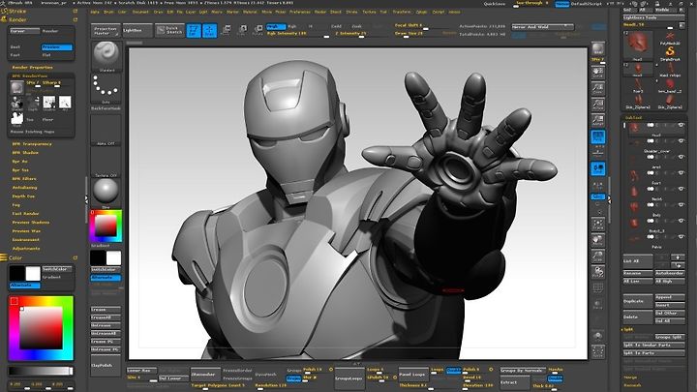
Task: Open the Material menu
Action: [x=251, y=12]
